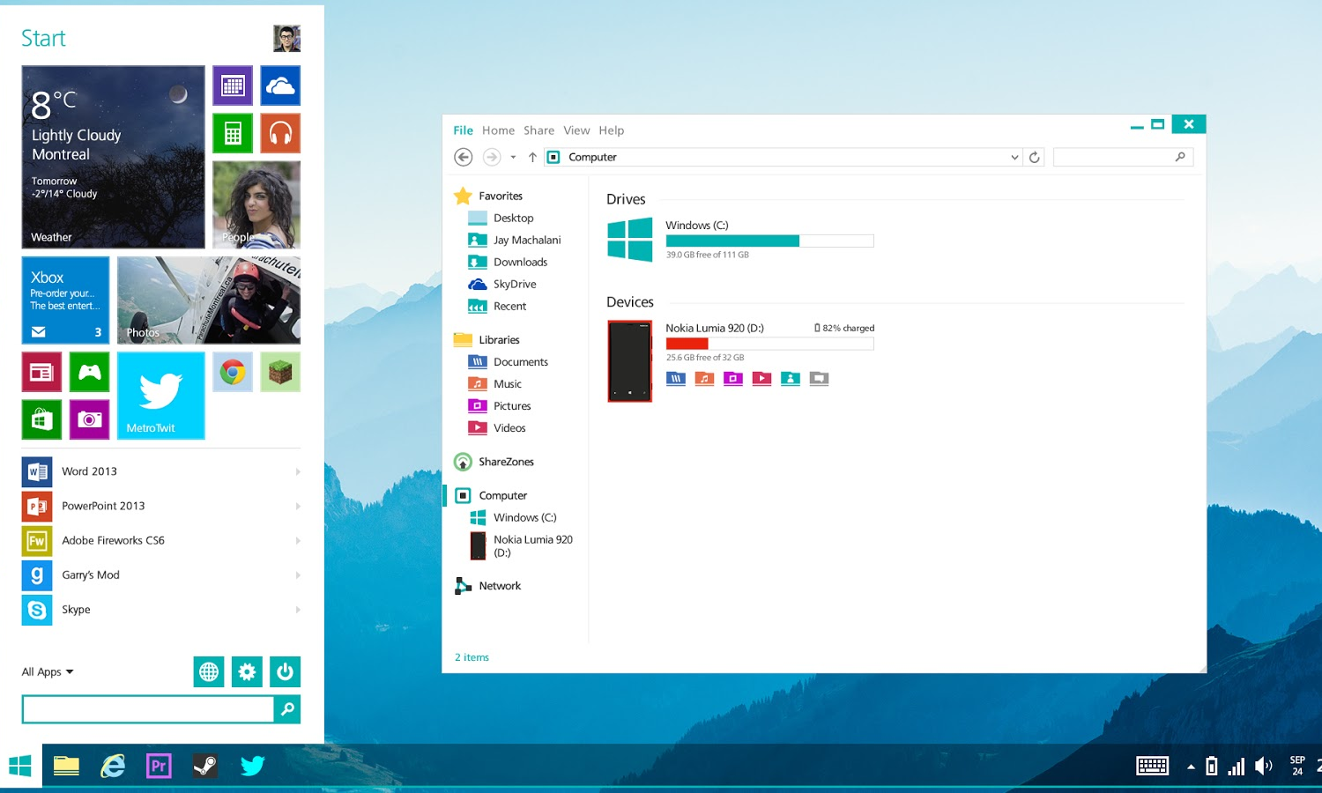Open the View menu
The height and width of the screenshot is (793, 1322).
(576, 130)
